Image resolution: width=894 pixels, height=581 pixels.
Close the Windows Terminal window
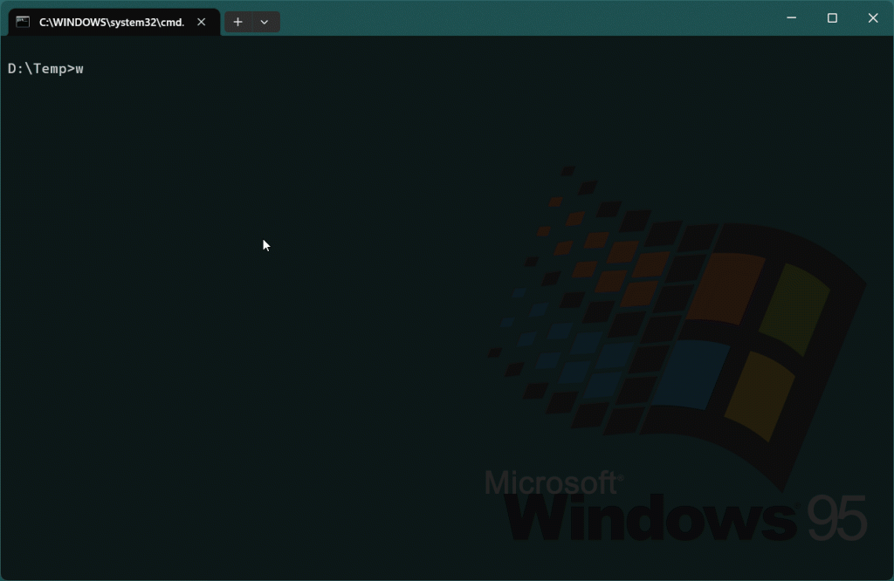[872, 18]
